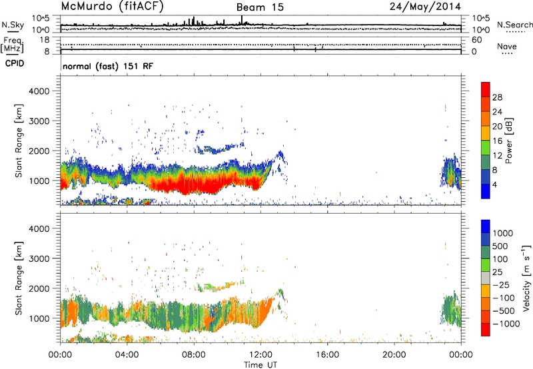
Task: Click the yellow 16–20 dB Power colorbar segment
Action: (x=486, y=133)
